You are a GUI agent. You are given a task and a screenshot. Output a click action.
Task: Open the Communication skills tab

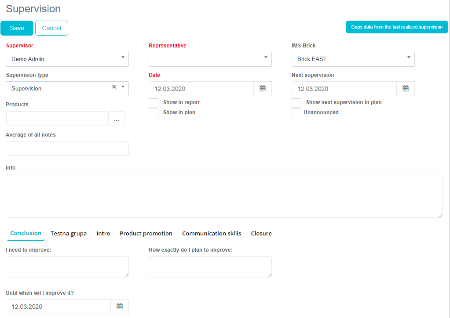tap(212, 234)
